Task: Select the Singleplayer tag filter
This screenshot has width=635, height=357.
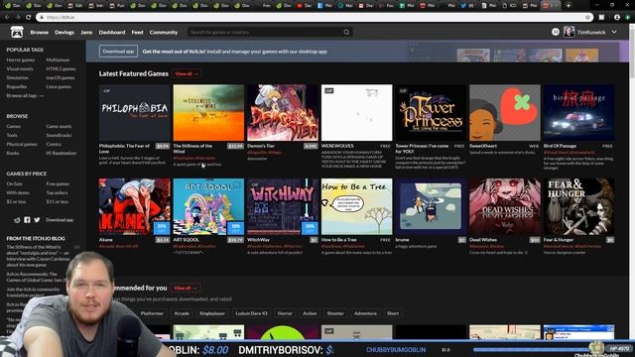Action: (x=212, y=313)
